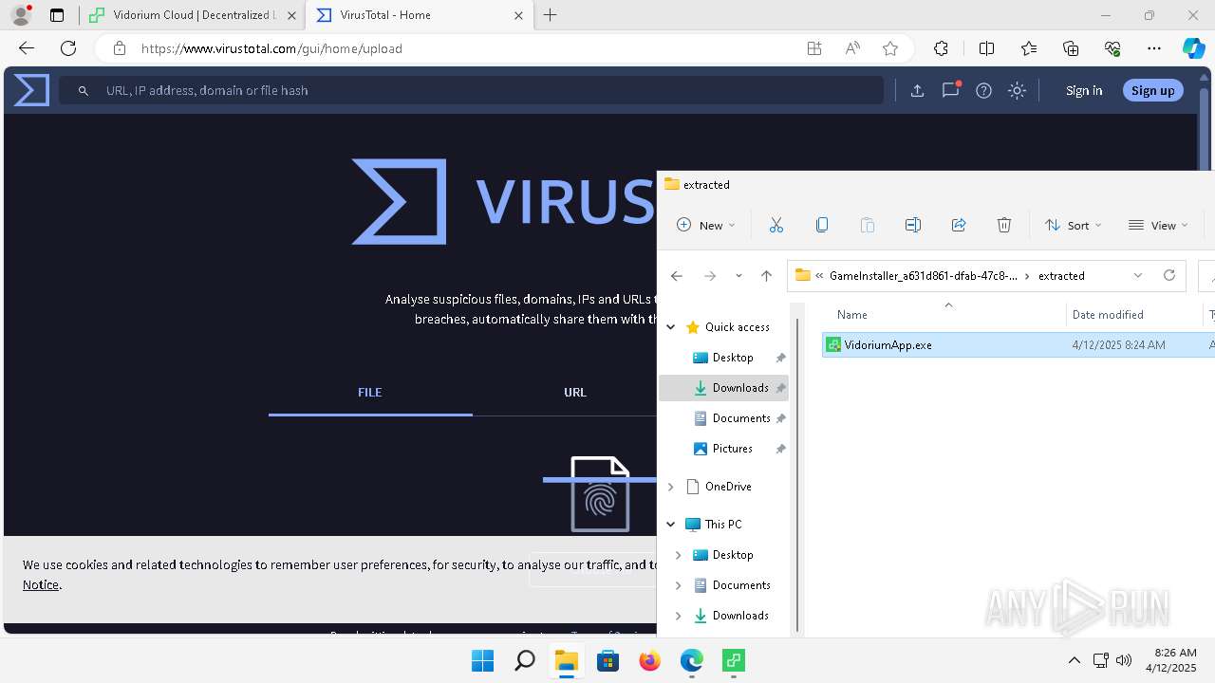Image resolution: width=1215 pixels, height=683 pixels.
Task: Open the View dropdown in Explorer
Action: [x=1158, y=225]
